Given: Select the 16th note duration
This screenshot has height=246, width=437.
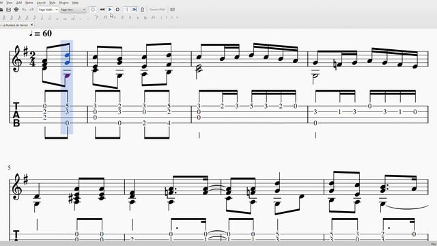Looking at the screenshot, I should point(27,18).
